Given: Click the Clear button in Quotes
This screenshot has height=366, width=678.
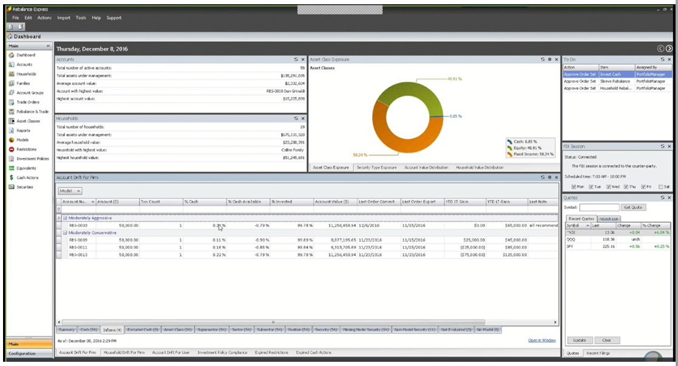Looking at the screenshot, I should click(606, 340).
